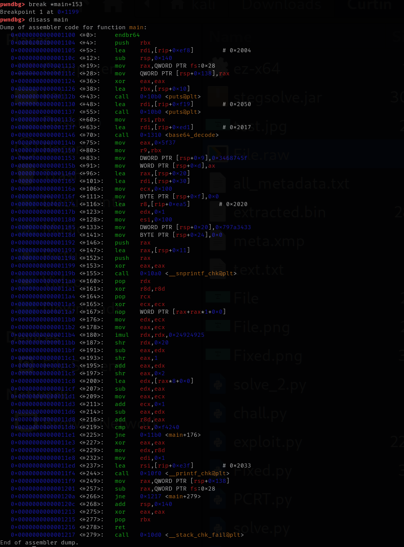Click the breakpoint address 0x1199 text
The width and height of the screenshot is (404, 547).
pyautogui.click(x=68, y=12)
